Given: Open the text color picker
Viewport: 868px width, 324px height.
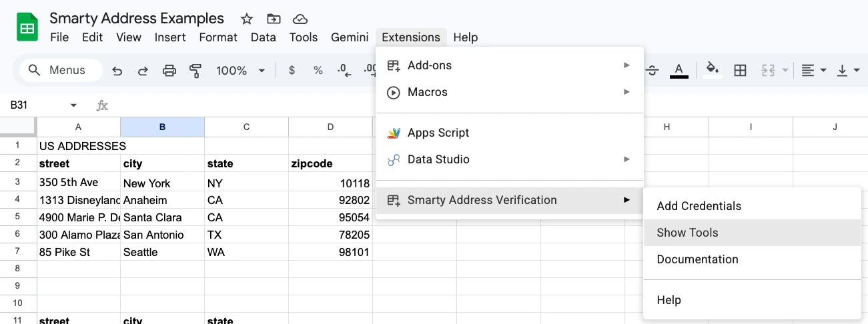Looking at the screenshot, I should [x=679, y=71].
